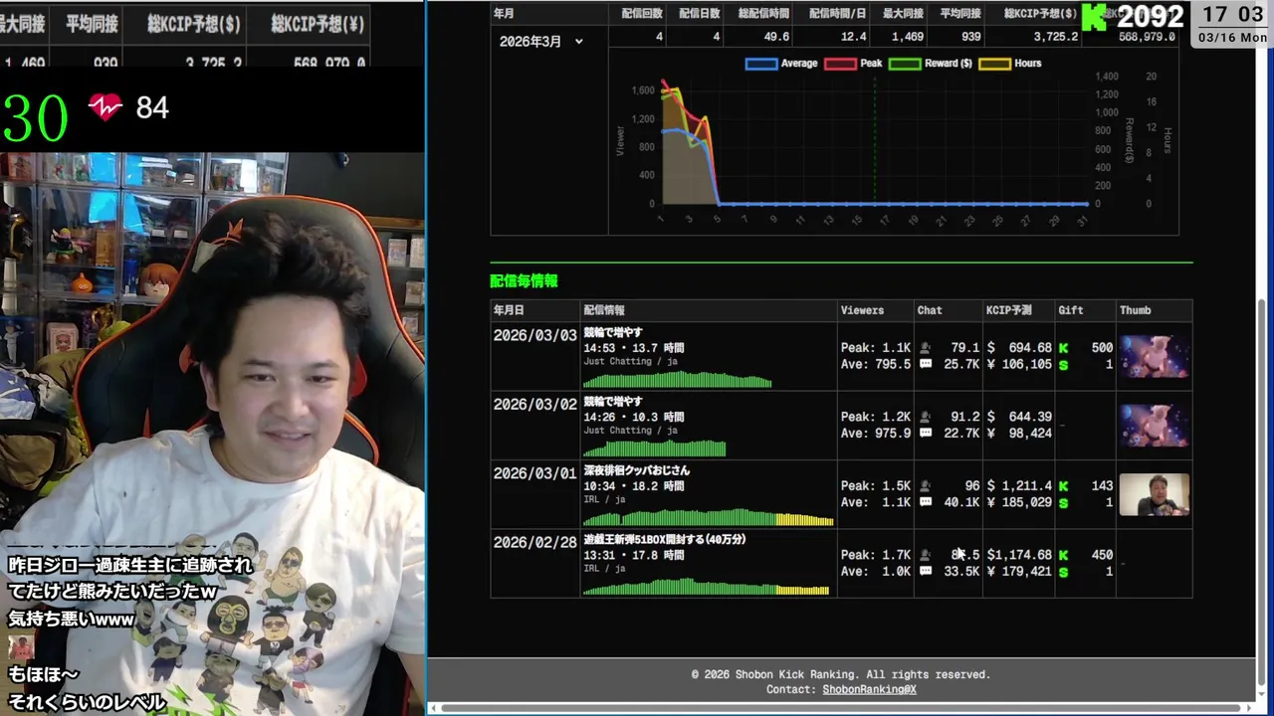Open the ShobonRanking@X contact link

coord(869,689)
